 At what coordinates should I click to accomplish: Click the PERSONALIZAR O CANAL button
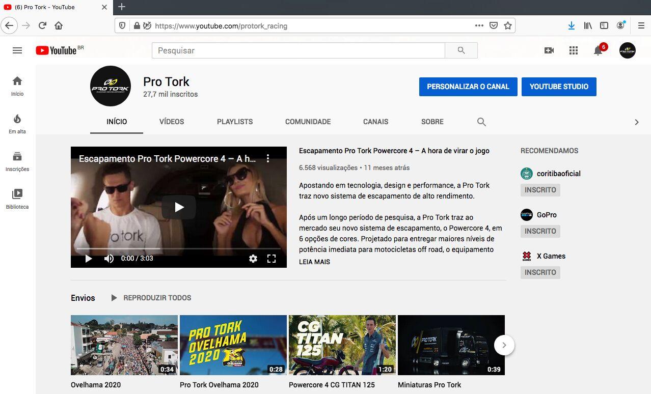tap(468, 87)
